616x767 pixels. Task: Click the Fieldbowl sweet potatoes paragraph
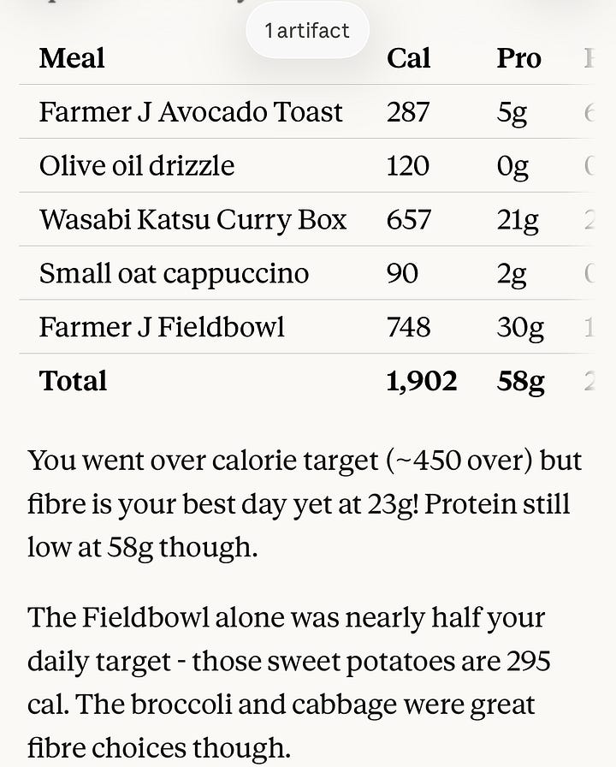289,682
